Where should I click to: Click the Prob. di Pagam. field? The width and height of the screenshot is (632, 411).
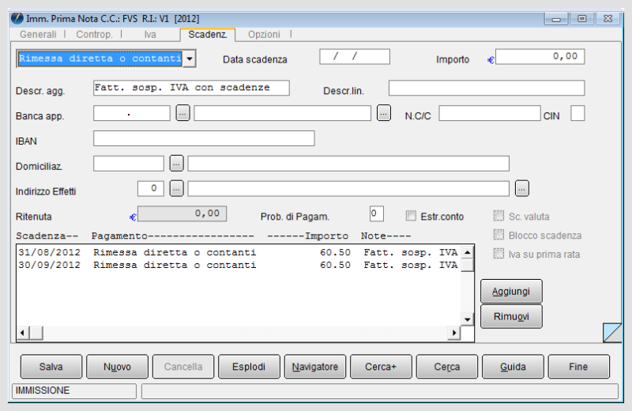[x=377, y=213]
